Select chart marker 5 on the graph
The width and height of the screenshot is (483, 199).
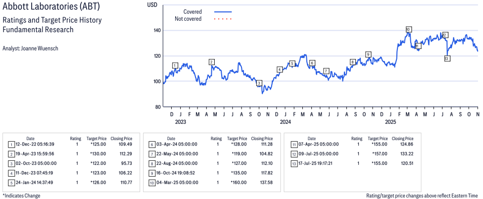click(292, 63)
